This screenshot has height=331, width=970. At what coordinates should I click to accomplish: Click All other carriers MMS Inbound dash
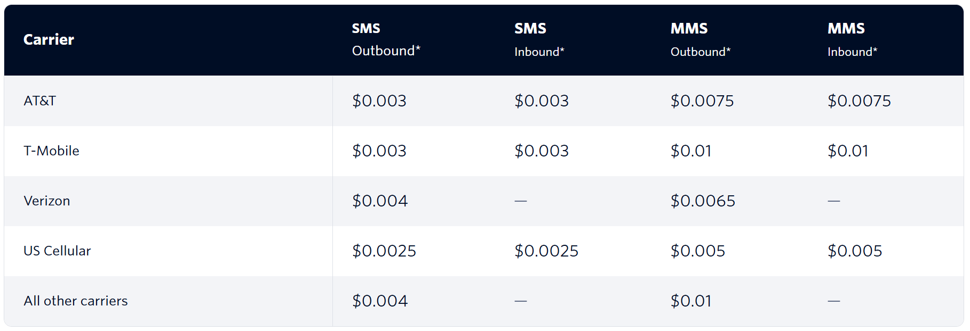point(834,301)
